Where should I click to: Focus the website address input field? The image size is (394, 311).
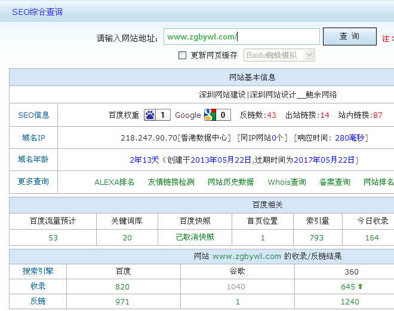click(x=242, y=36)
